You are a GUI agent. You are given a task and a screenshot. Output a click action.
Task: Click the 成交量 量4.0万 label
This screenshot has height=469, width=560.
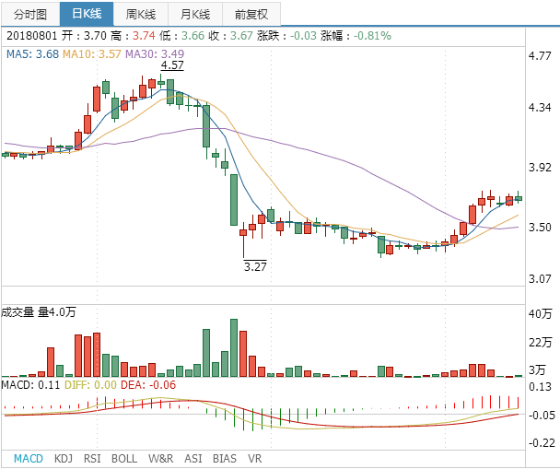(39, 312)
